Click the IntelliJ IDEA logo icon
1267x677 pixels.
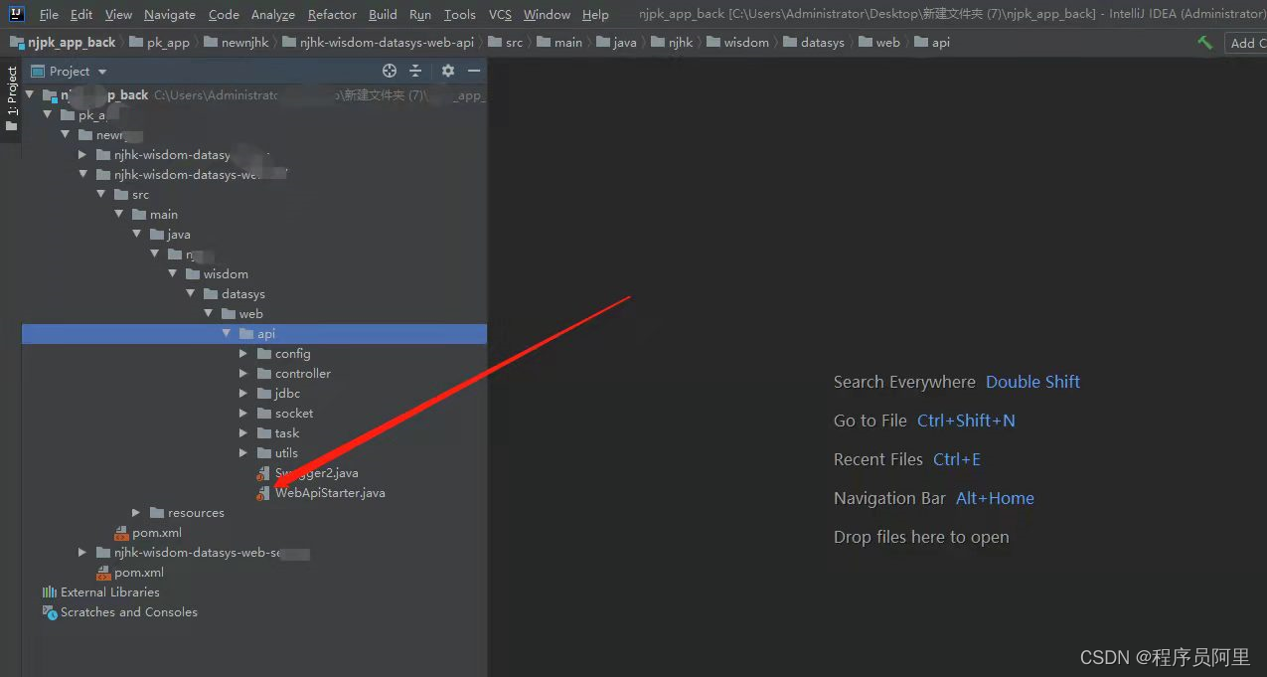[16, 14]
